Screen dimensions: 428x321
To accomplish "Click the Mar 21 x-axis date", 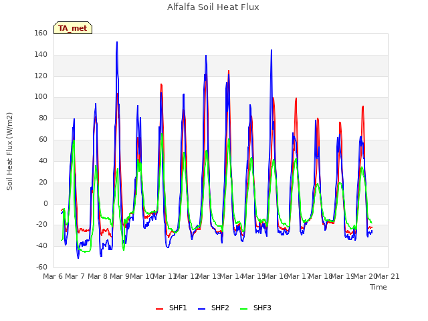I will (x=388, y=276).
